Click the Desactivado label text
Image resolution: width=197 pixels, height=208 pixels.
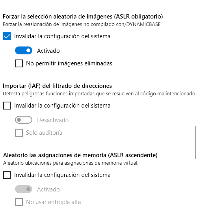tap(53, 120)
